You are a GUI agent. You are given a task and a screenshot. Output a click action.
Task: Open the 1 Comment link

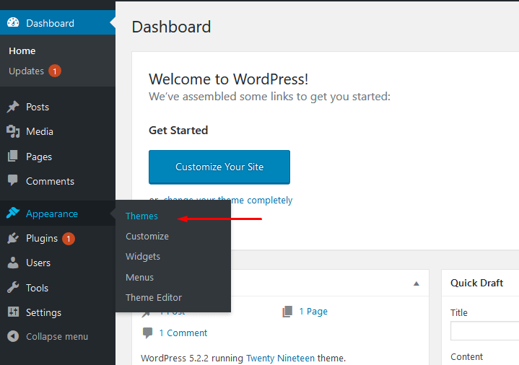[x=183, y=333]
